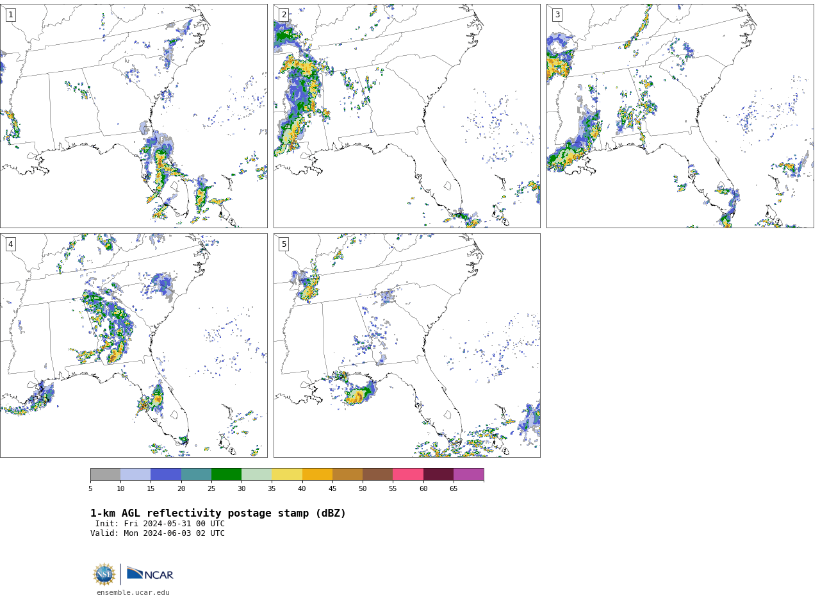Screen dimensions: 820x600
Task: Click the pink 55-60 dBZ swatch
Action: (408, 474)
